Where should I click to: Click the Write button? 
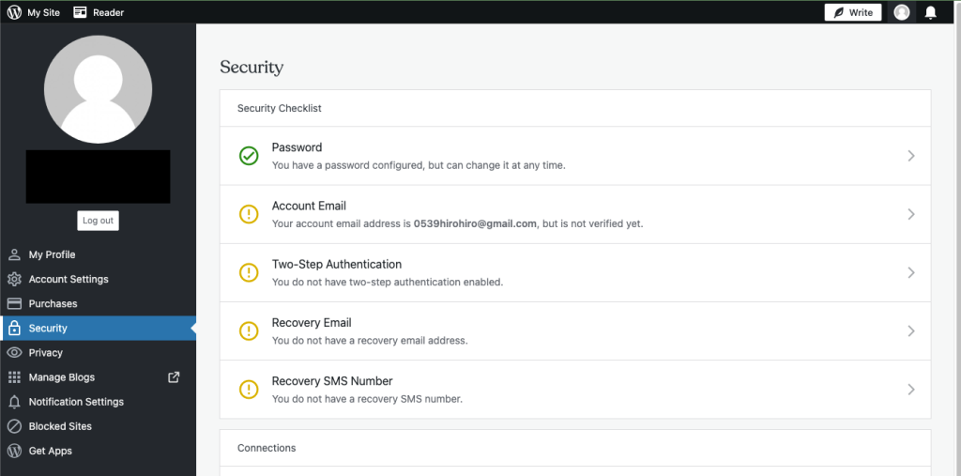click(x=853, y=12)
